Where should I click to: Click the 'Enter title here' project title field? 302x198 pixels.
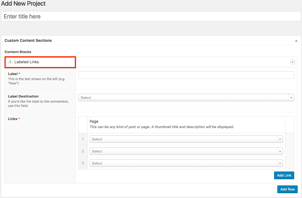coord(151,16)
